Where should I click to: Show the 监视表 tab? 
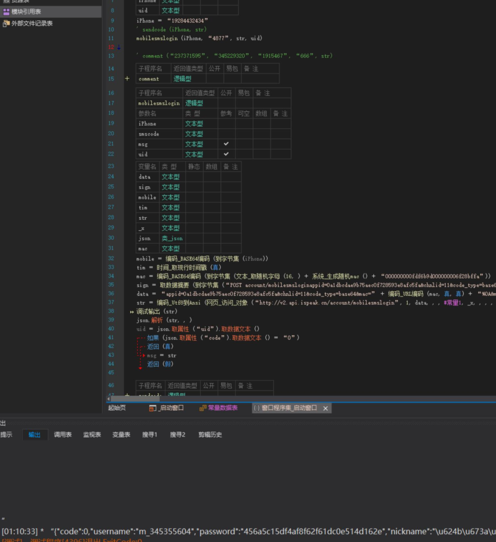92,435
